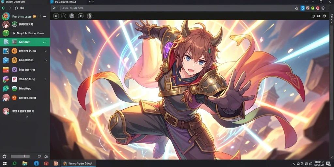Open the grey mask-shaped extension icon
The height and width of the screenshot is (167, 334).
323,8
